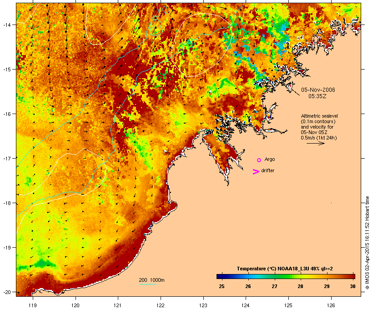Click color bar tick label 29
The width and height of the screenshot is (373, 309).
coord(327,286)
